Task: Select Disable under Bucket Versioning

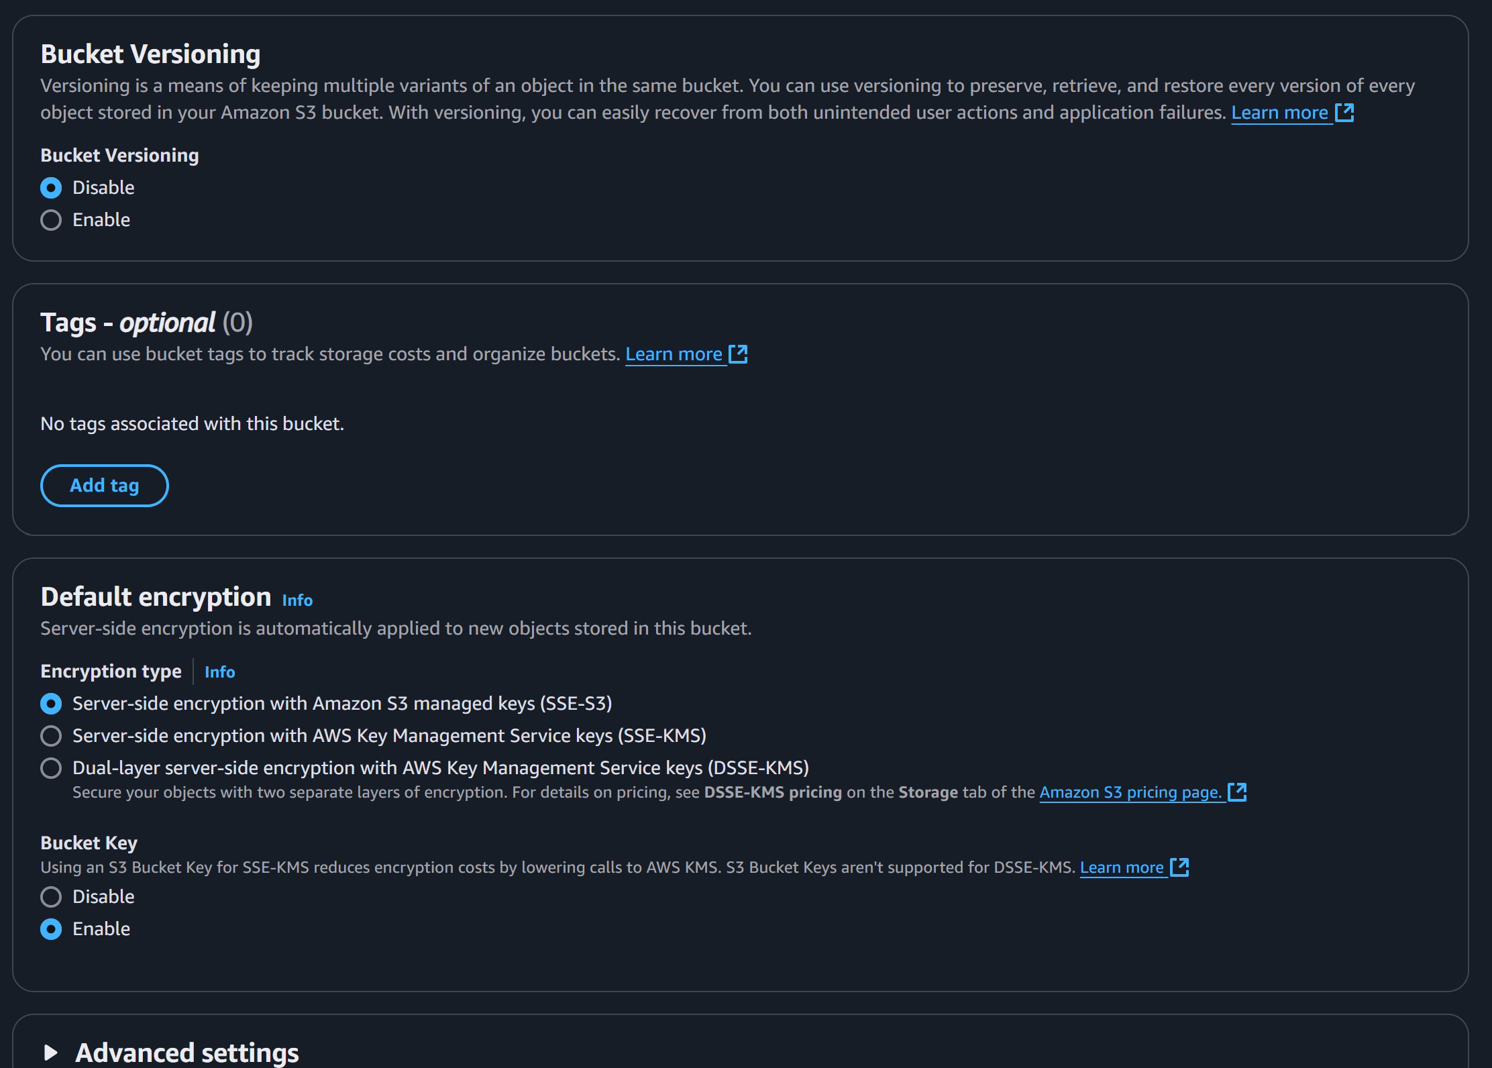Action: (x=51, y=188)
